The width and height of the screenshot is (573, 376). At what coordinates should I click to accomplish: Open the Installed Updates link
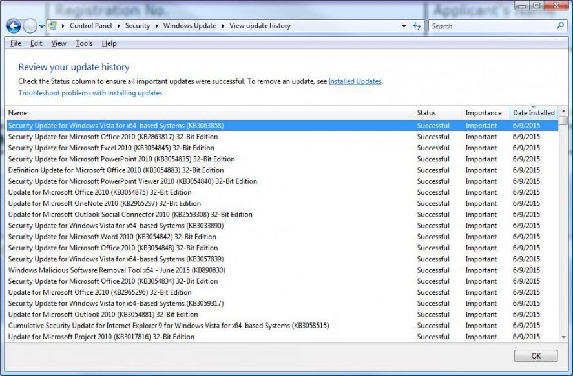[355, 81]
